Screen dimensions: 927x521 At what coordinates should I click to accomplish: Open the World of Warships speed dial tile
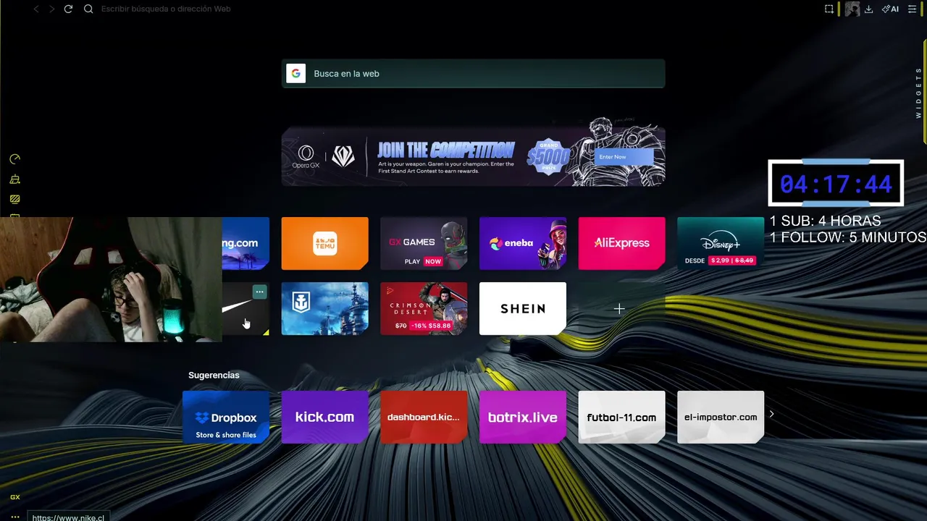324,309
